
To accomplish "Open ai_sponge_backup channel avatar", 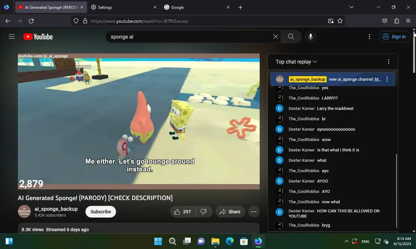I will [x=24, y=212].
